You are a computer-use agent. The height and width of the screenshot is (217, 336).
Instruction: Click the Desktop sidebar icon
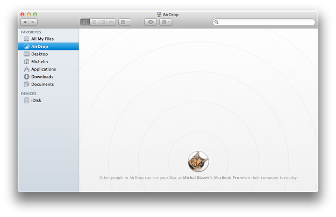pos(26,54)
